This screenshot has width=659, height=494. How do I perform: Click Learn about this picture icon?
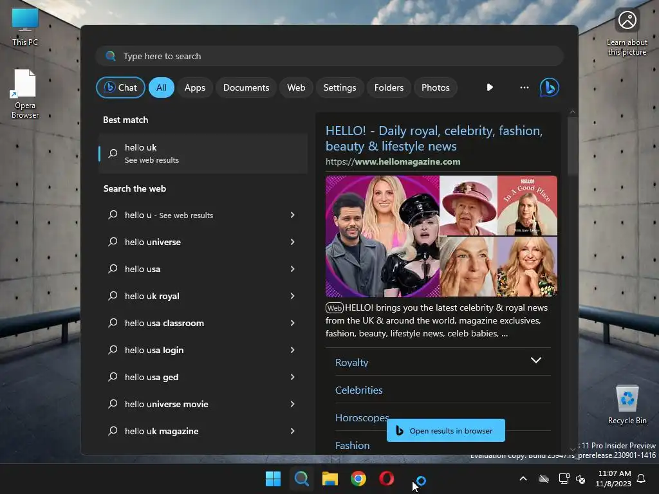pos(627,32)
